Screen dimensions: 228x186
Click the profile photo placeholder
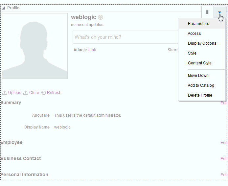tap(35, 46)
